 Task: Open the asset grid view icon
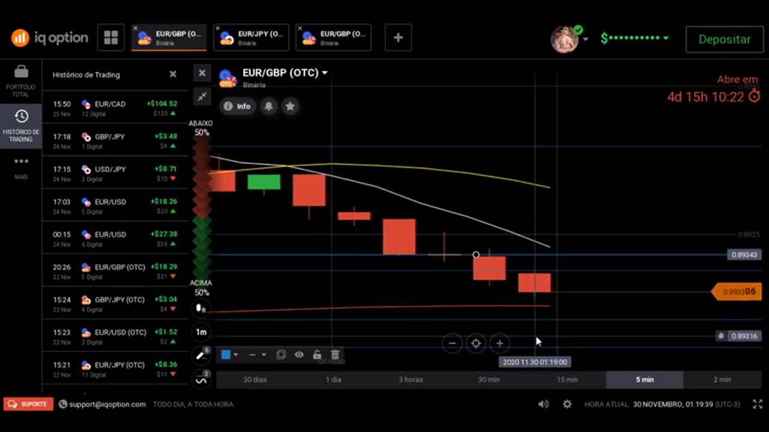(111, 38)
